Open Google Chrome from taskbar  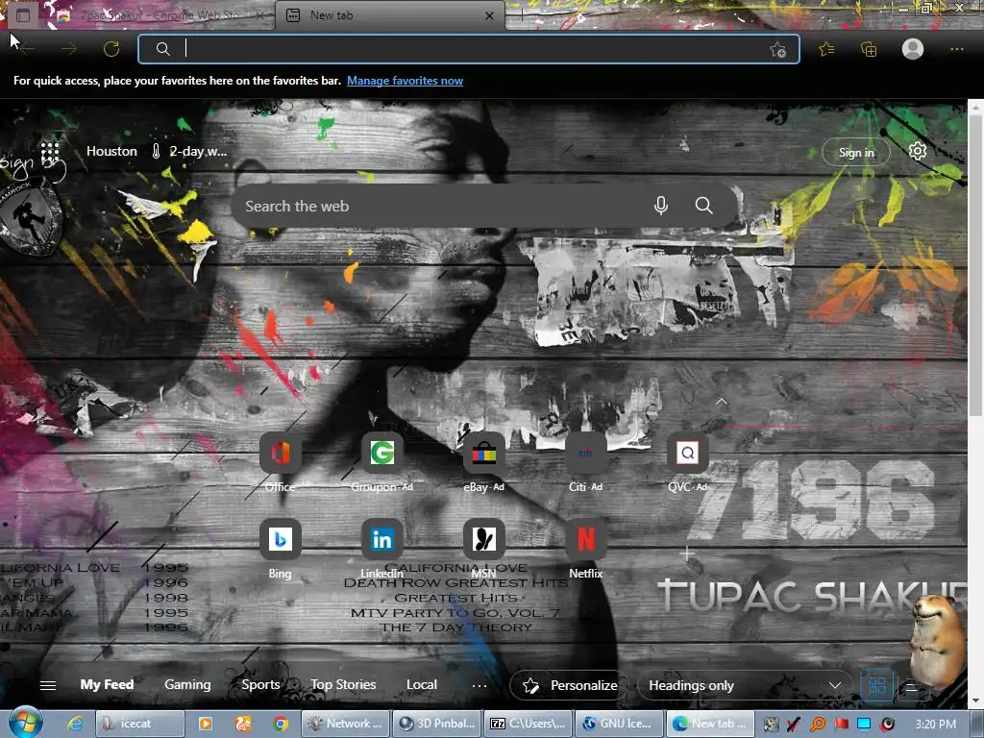pyautogui.click(x=281, y=724)
